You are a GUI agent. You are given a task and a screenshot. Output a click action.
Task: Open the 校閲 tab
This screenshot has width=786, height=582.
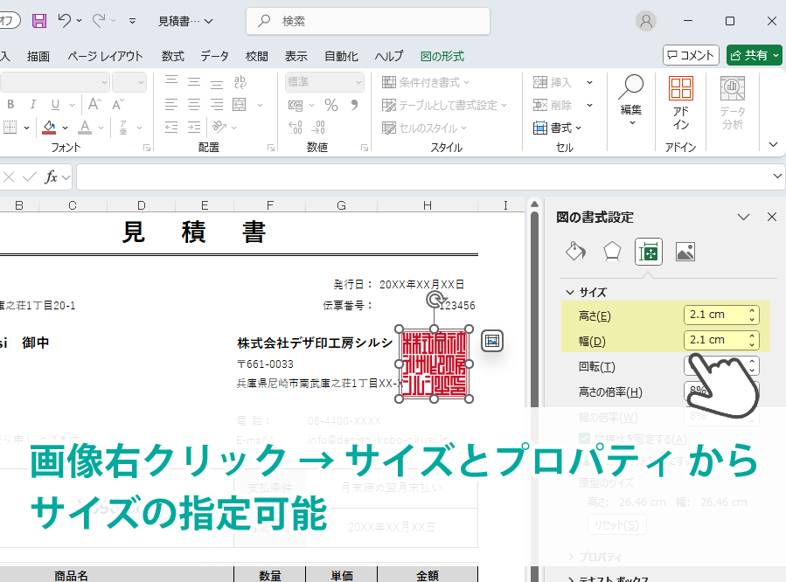(x=257, y=56)
